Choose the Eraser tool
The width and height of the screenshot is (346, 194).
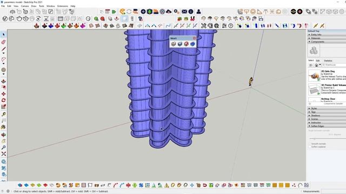pyautogui.click(x=3, y=42)
